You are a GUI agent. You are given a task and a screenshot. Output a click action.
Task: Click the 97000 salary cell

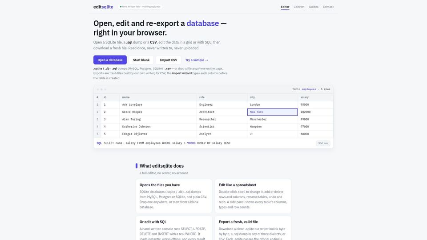pos(315,127)
